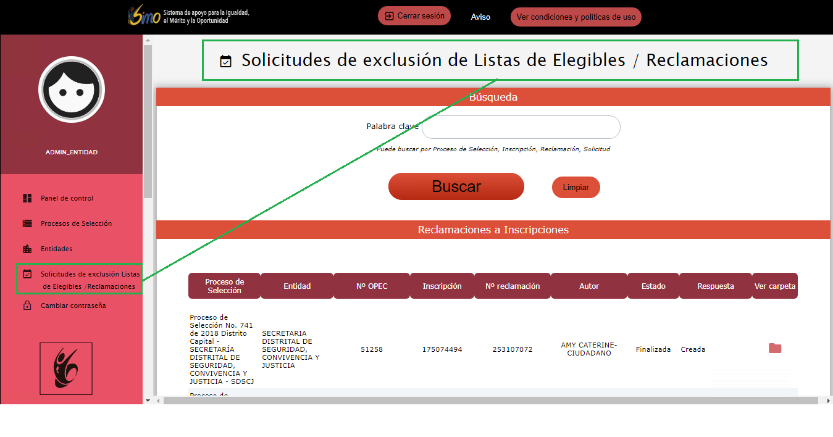Click the Cambiar contraseña lock icon
833x437 pixels.
tap(27, 306)
